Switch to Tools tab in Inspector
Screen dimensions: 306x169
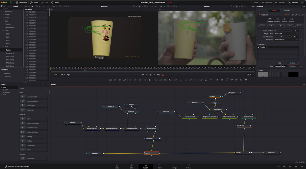274,10
